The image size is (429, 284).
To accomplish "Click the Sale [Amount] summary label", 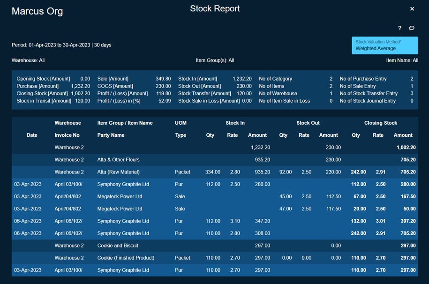I will pos(113,79).
